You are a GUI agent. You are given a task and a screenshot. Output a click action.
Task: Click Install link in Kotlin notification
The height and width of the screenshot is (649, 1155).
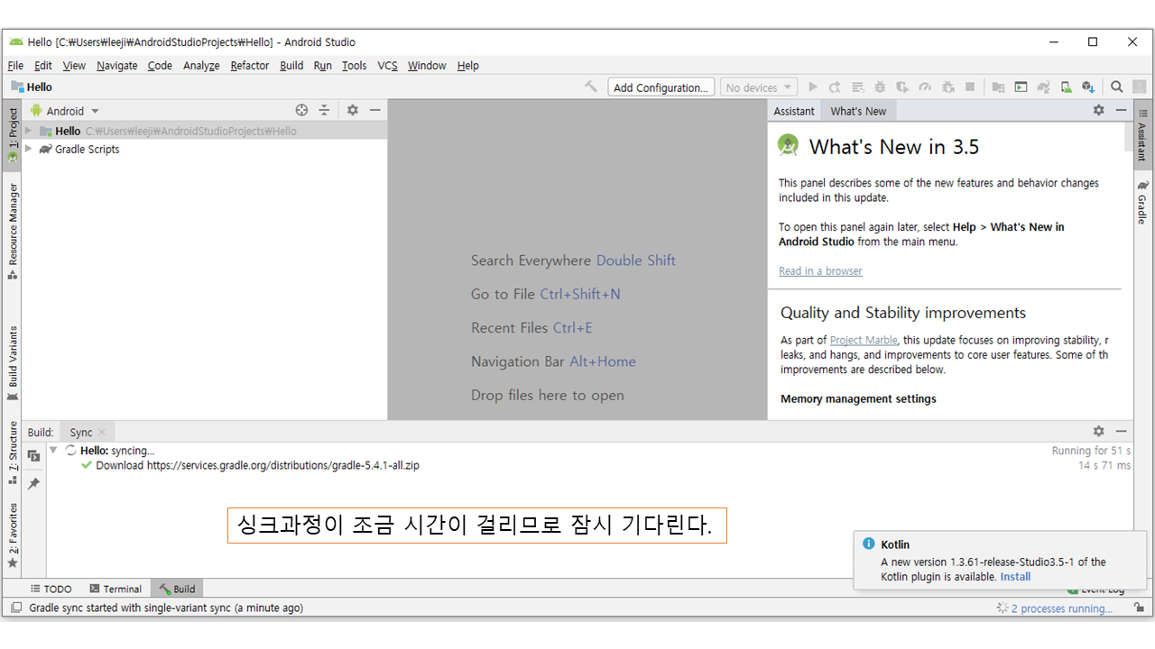pos(1015,577)
